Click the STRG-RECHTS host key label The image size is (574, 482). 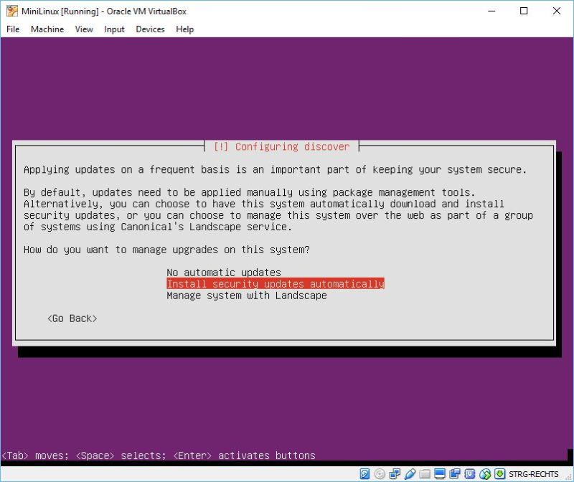tap(533, 474)
